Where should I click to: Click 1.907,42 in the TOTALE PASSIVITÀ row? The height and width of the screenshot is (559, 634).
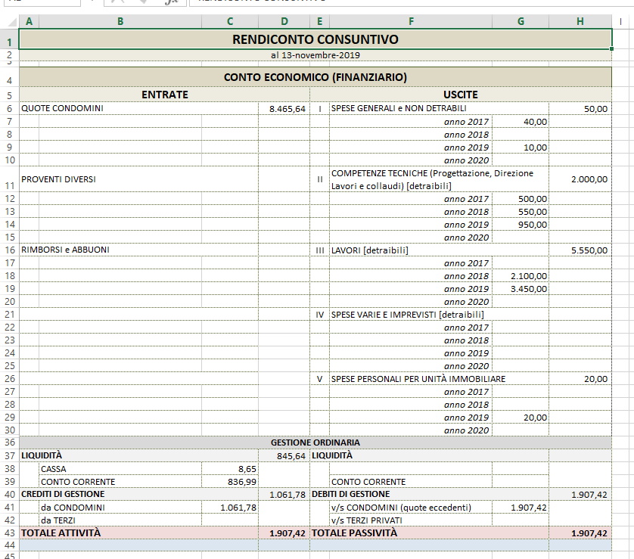580,533
